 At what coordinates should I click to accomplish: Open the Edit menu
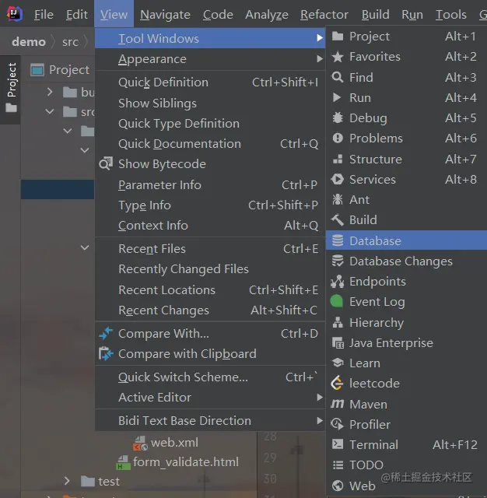(77, 15)
